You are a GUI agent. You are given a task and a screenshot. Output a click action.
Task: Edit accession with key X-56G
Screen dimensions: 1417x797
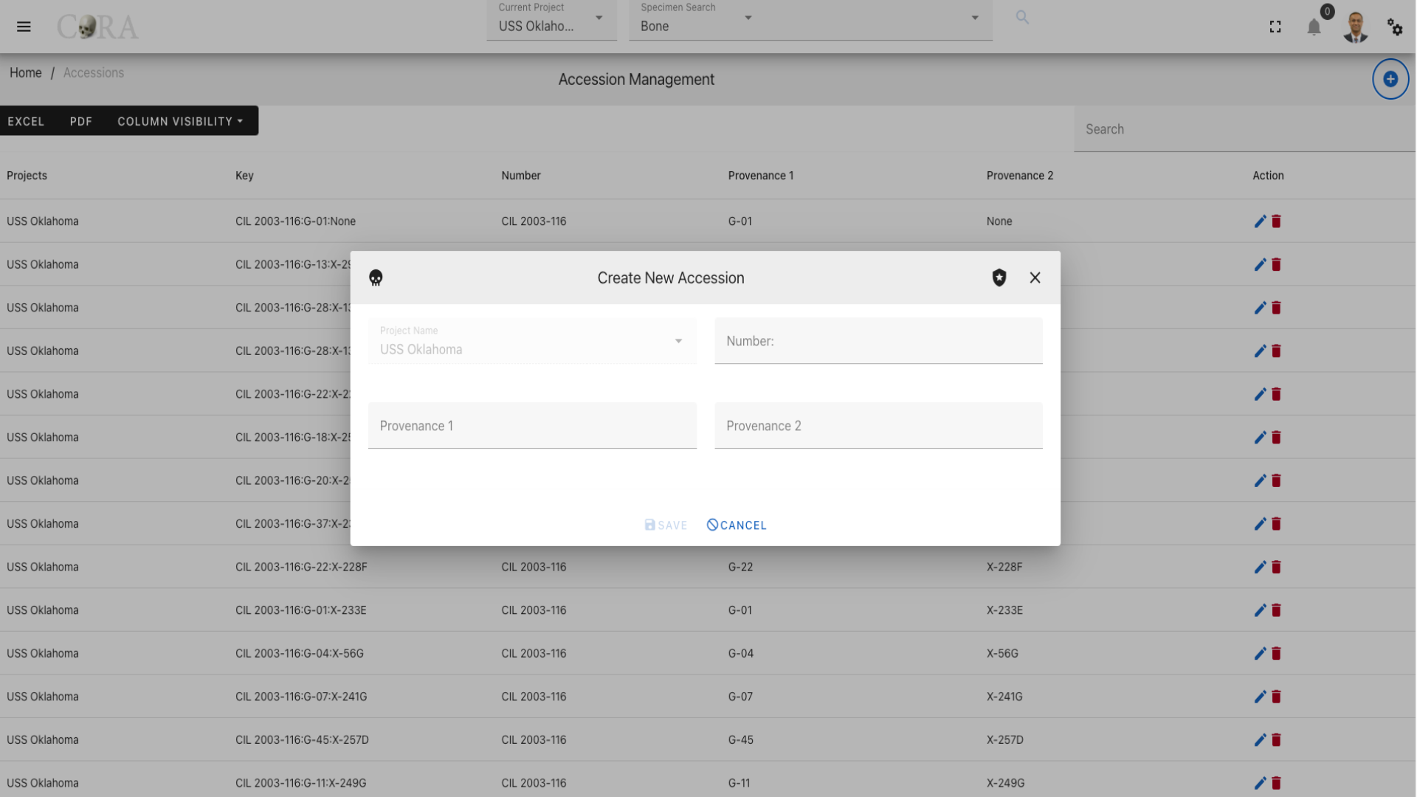pos(1260,653)
